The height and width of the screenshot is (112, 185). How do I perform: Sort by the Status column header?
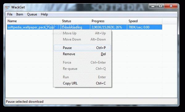pyautogui.click(x=76, y=21)
